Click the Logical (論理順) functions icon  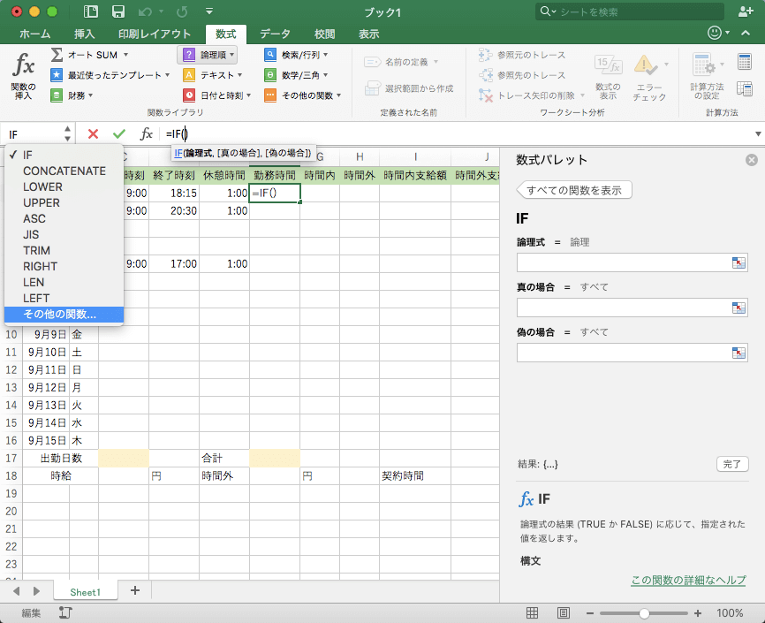click(189, 55)
